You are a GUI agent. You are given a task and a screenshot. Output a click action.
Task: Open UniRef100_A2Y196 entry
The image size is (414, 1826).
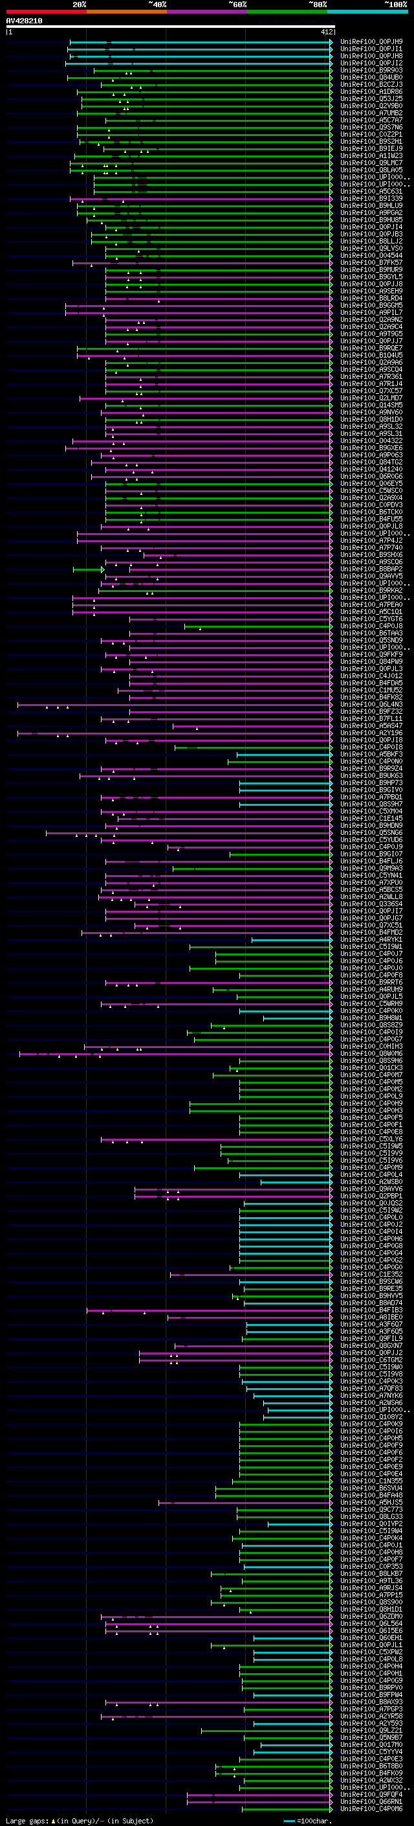371,733
